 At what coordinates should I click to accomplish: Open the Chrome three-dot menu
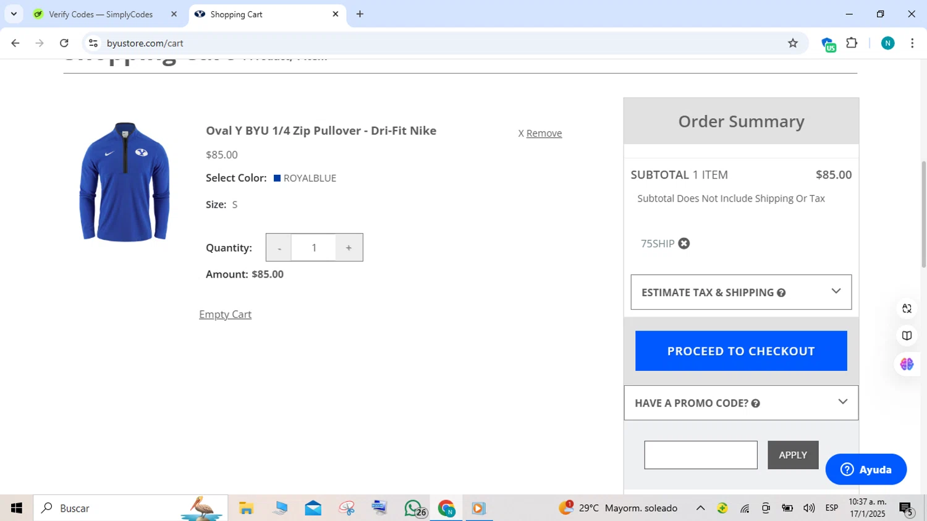click(x=912, y=43)
